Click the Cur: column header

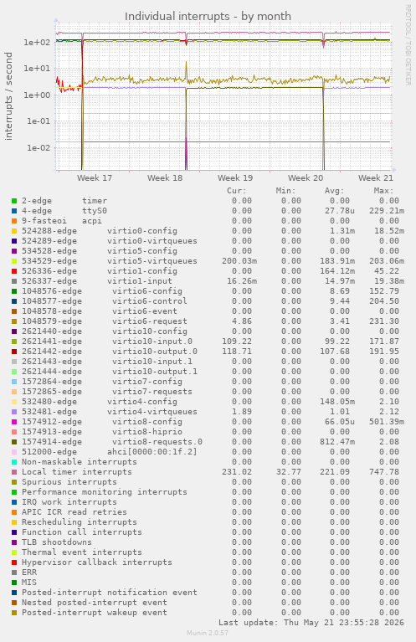[237, 191]
